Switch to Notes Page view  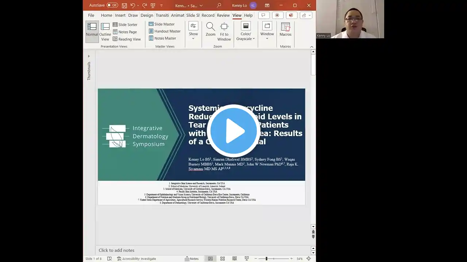click(124, 32)
